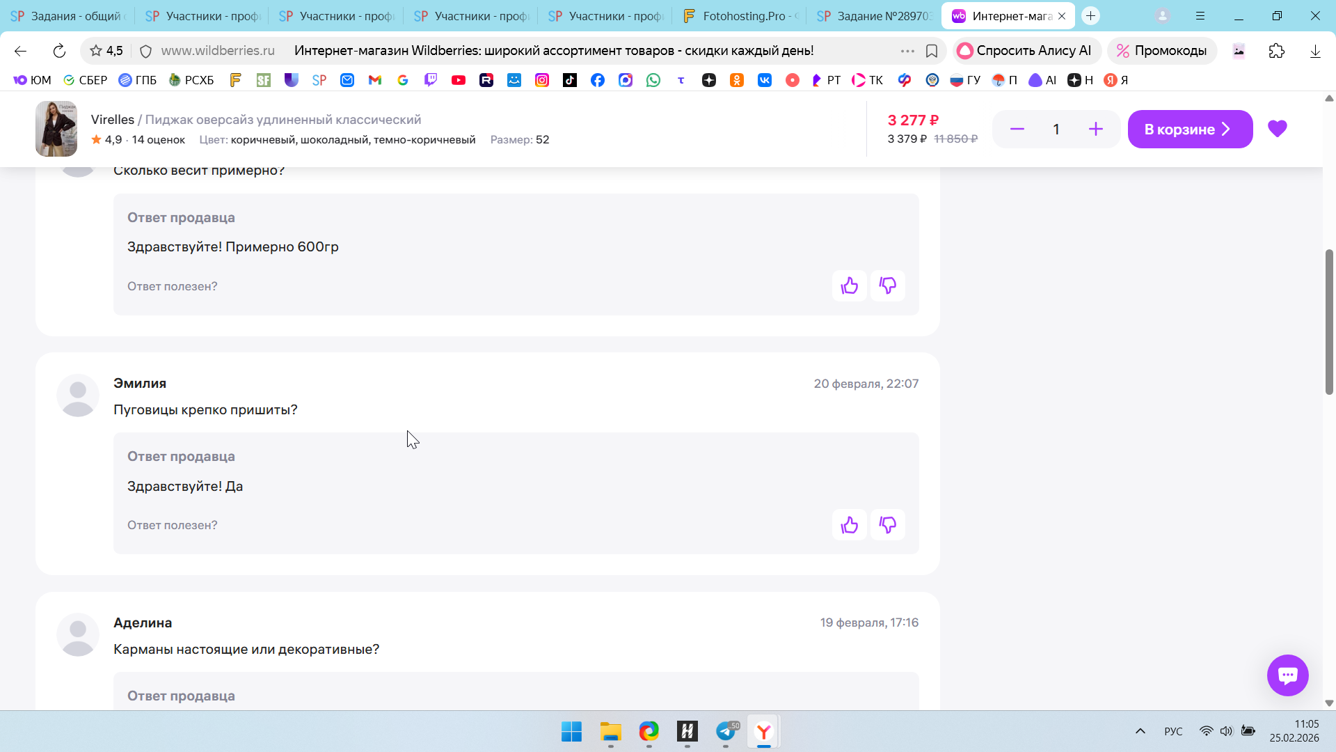1336x752 pixels.
Task: Decrease product quantity with minus button
Action: (1017, 129)
